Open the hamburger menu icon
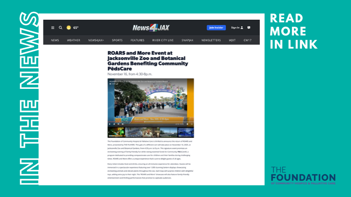This screenshot has width=351, height=197. (x=53, y=28)
